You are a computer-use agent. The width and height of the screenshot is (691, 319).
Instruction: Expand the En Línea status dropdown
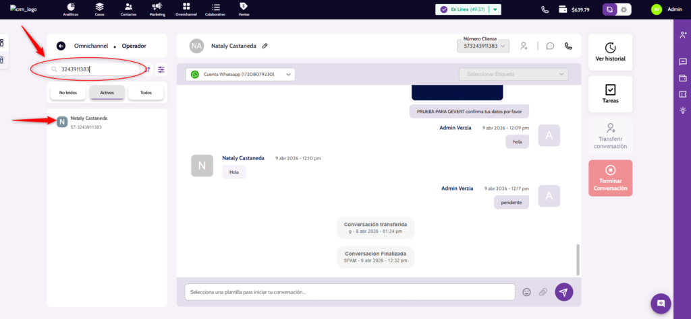495,9
